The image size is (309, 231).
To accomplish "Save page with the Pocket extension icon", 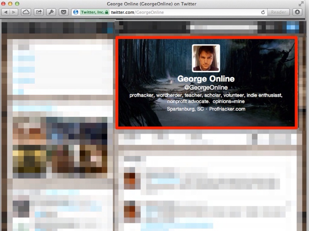I will click(63, 12).
